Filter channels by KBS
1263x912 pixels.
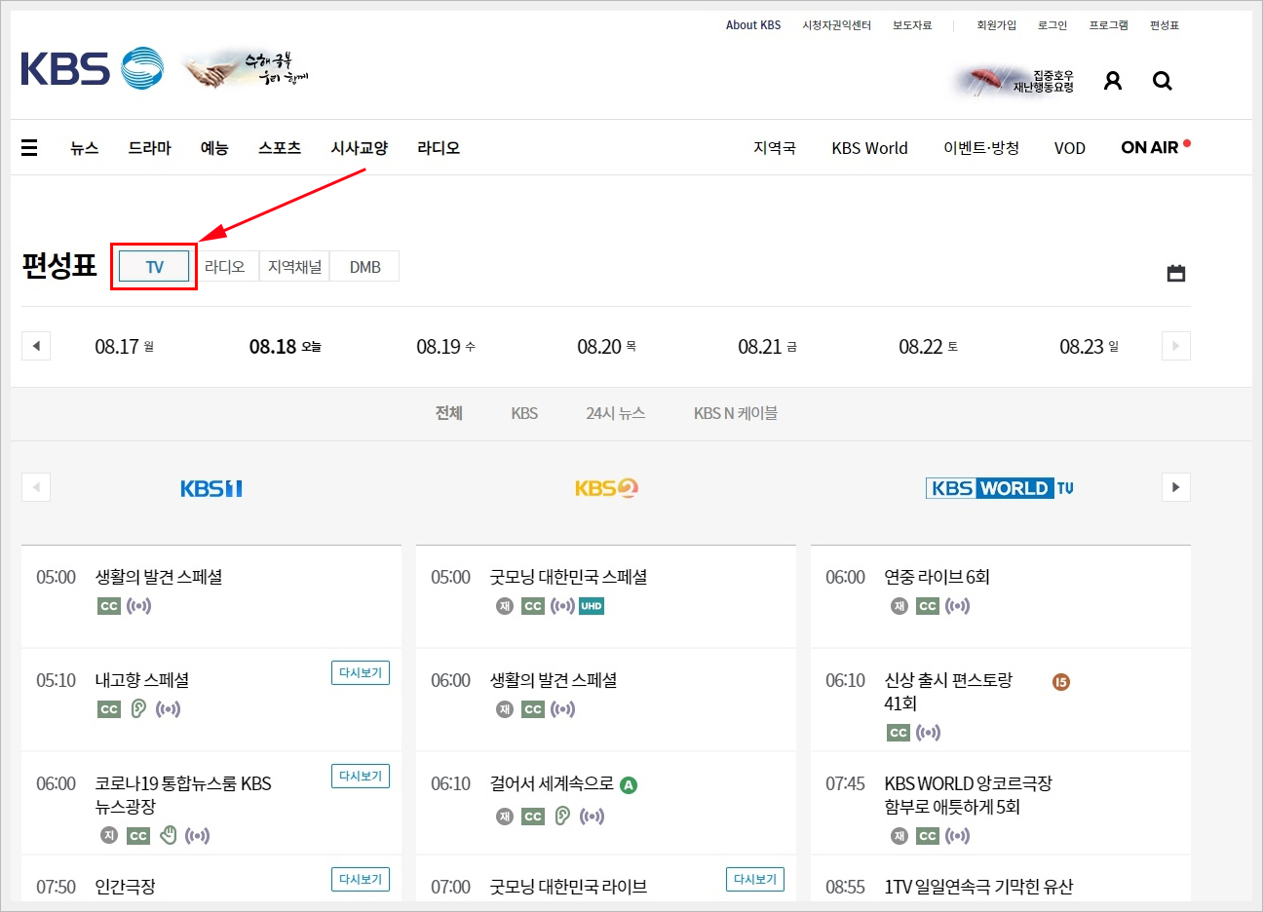pyautogui.click(x=524, y=413)
